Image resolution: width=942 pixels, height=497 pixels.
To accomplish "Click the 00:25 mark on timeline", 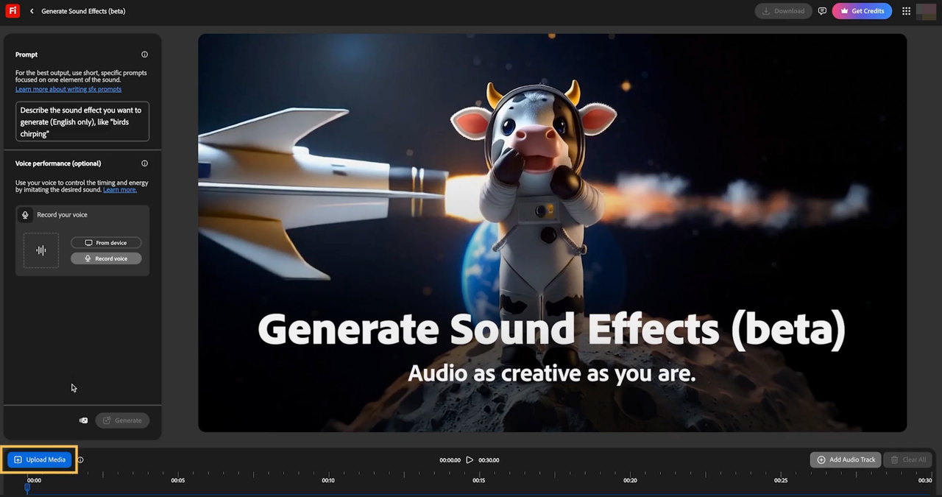I will 781,481.
